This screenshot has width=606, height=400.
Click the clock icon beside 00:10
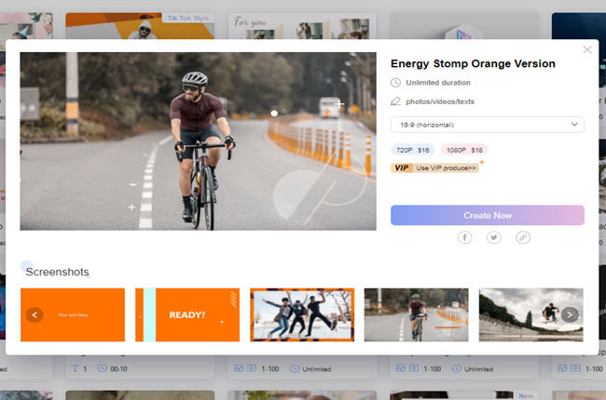pos(102,368)
